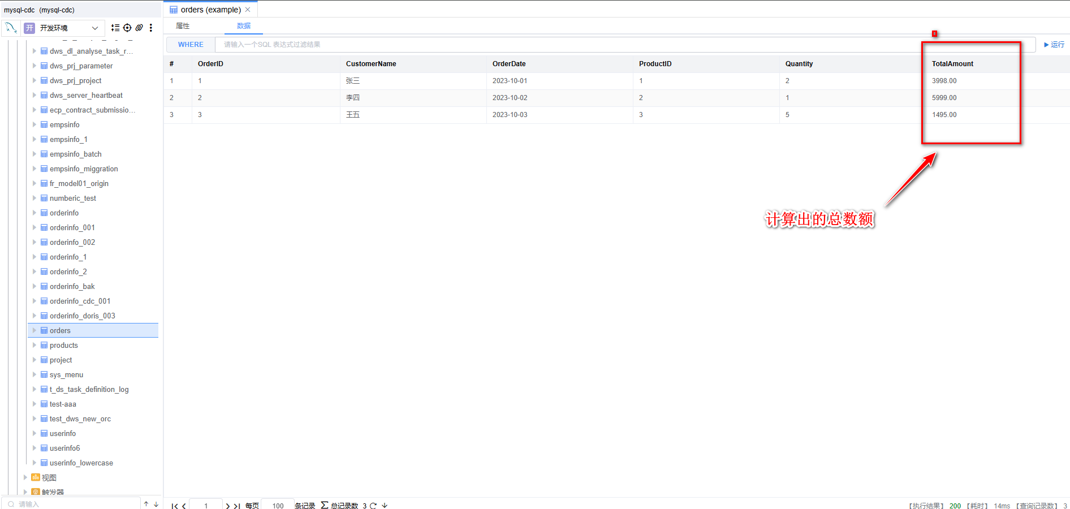The width and height of the screenshot is (1070, 509).
Task: Select the userinfo table in the tree
Action: tap(63, 433)
